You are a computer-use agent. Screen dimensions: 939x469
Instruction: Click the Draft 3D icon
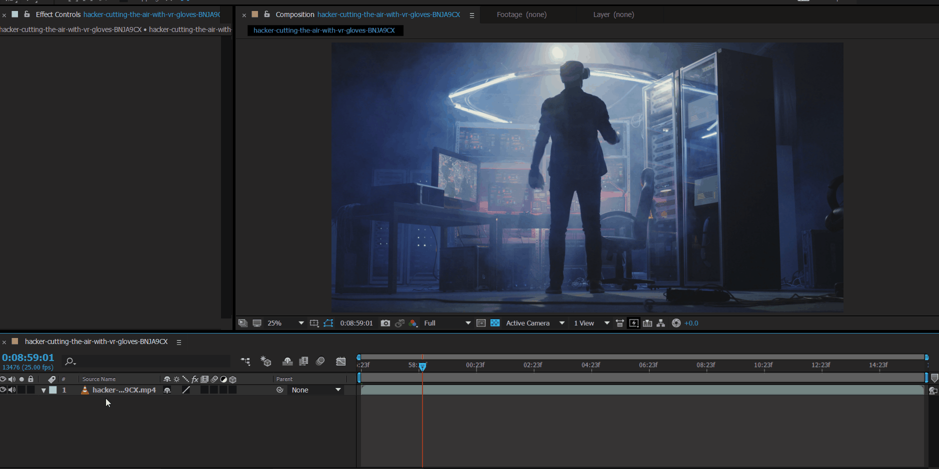(266, 361)
